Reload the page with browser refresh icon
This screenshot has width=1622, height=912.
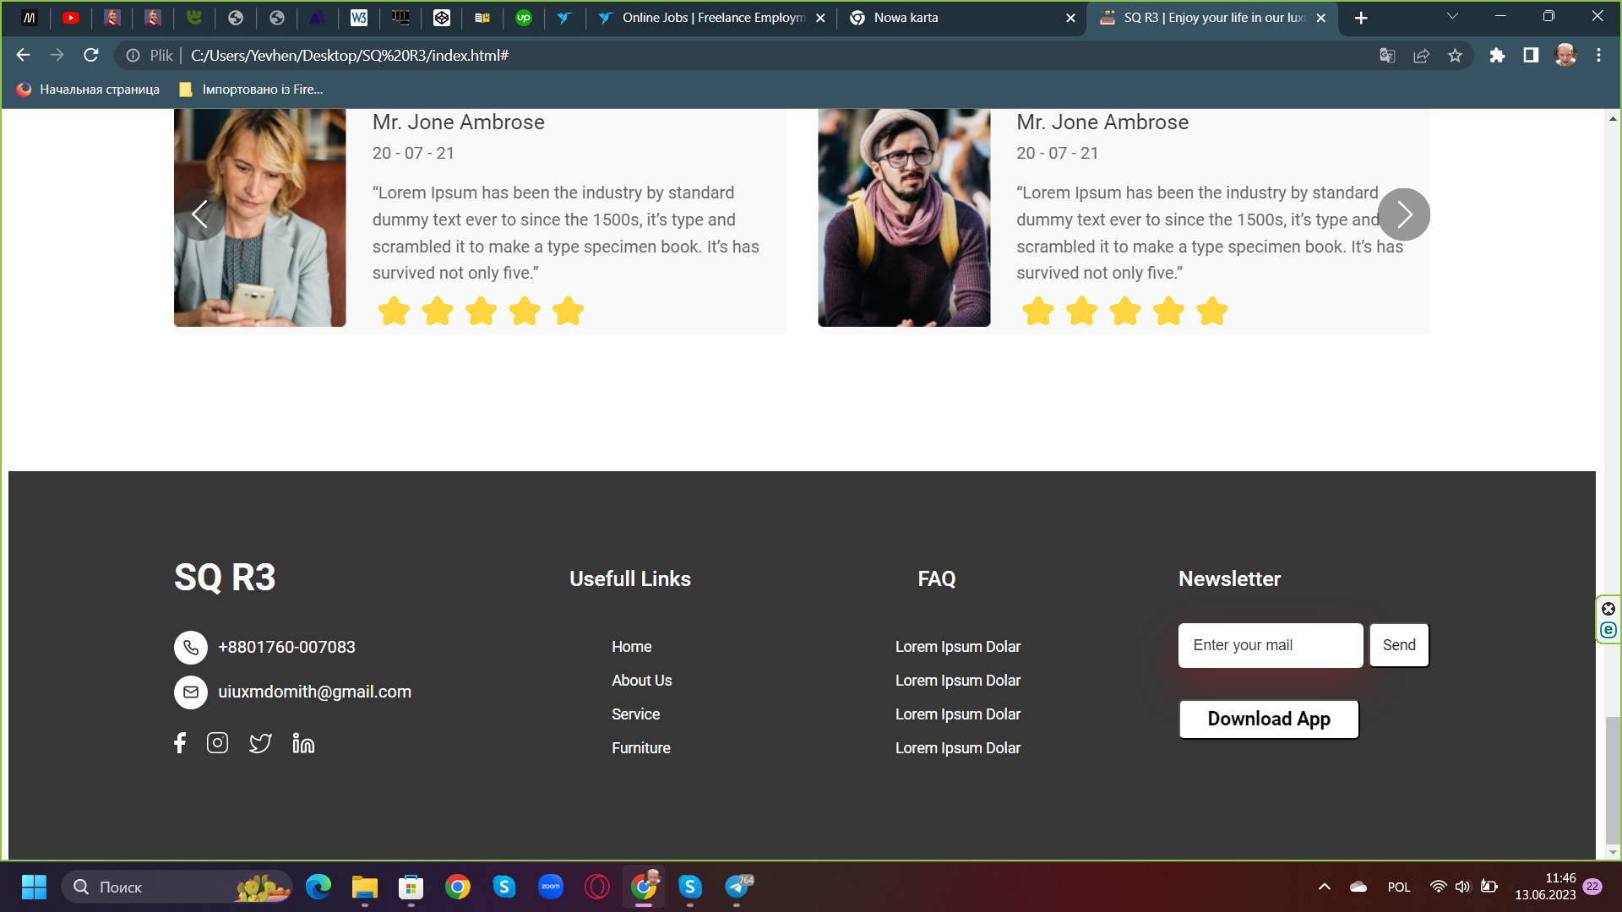(x=91, y=56)
